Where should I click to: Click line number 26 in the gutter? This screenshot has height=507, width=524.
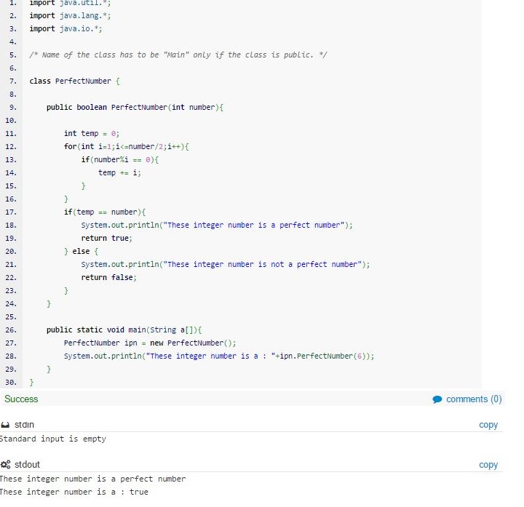[x=11, y=330]
